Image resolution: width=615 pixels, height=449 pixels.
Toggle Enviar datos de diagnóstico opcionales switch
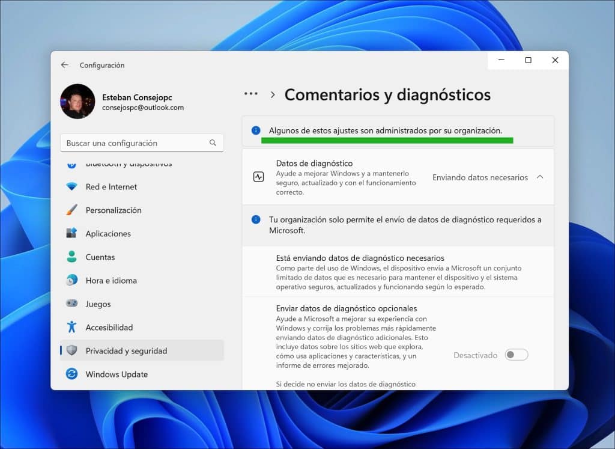(x=517, y=355)
